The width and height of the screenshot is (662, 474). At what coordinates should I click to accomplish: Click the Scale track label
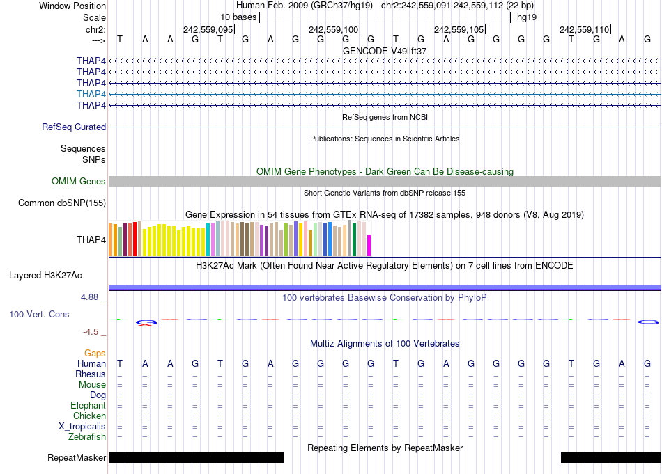[x=94, y=17]
